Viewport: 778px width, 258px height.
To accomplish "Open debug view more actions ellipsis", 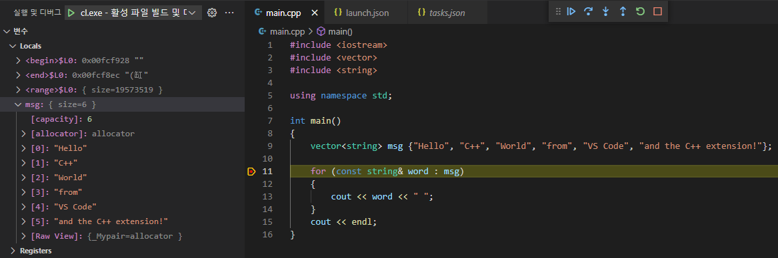I will click(229, 13).
